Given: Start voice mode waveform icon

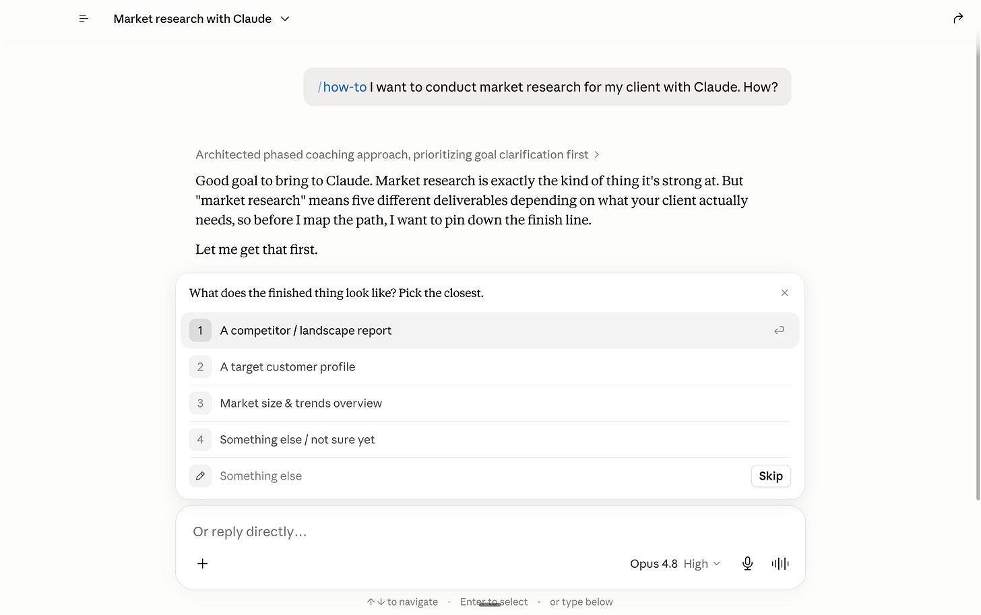Looking at the screenshot, I should tap(780, 564).
